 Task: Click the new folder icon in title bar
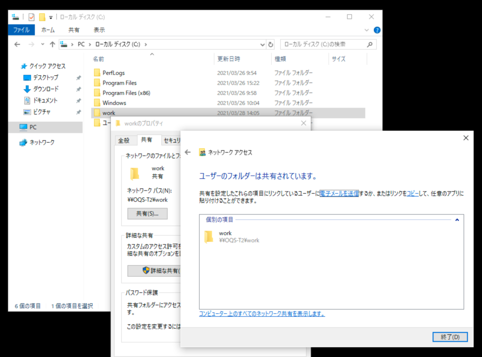pos(42,17)
